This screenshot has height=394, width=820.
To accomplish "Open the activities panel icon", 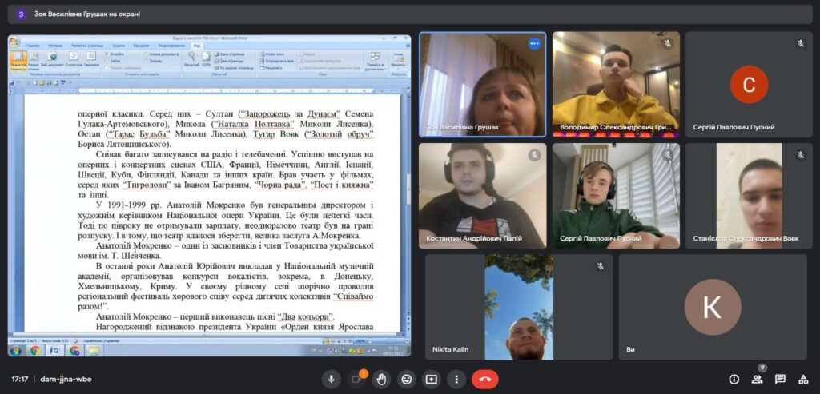I will (803, 379).
